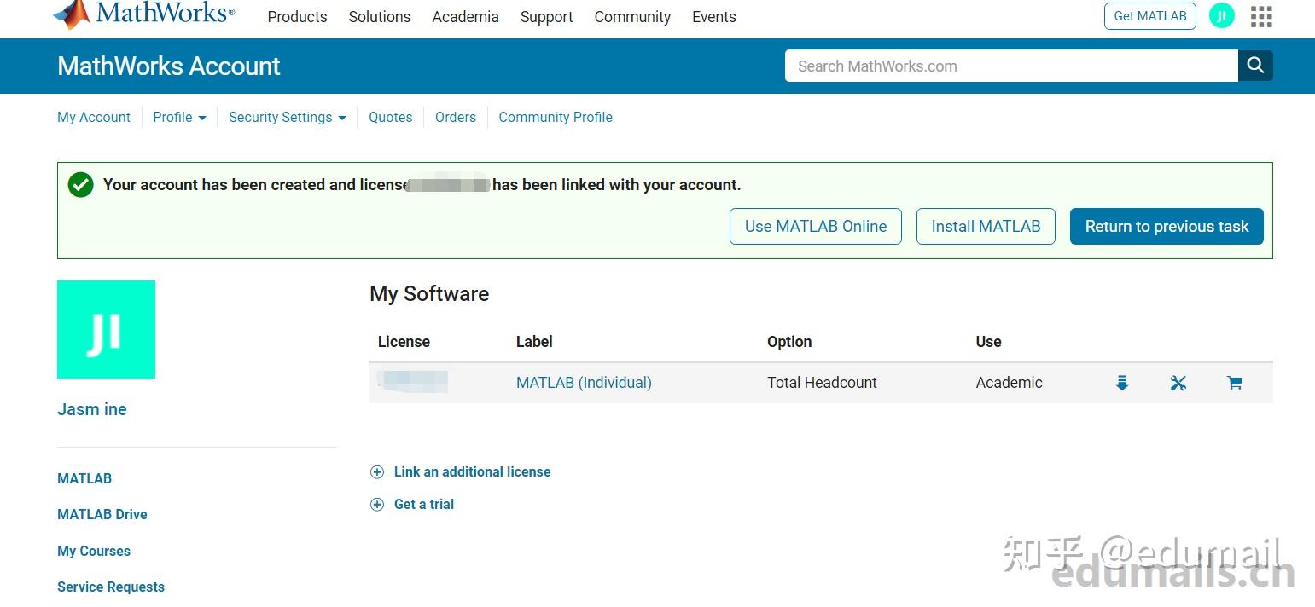Go to My Account tab
This screenshot has width=1315, height=607.
(94, 117)
